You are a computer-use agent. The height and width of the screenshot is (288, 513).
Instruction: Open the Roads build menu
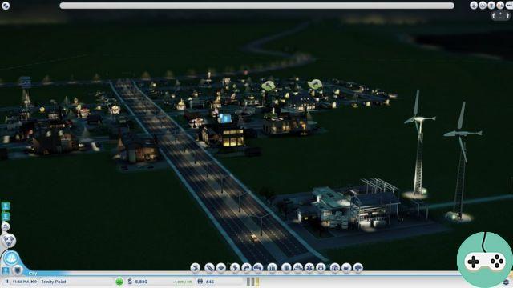(x=209, y=268)
